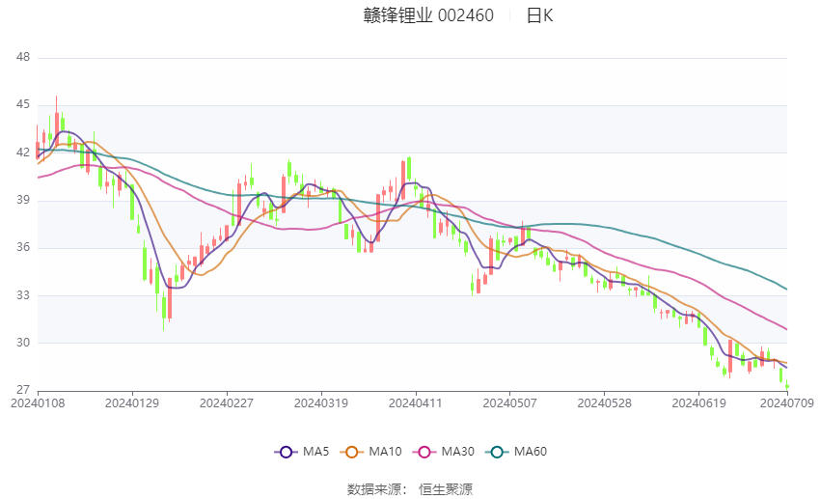Screen dimensions: 820x499
Task: Click the 20240108 date axis label
Action: [x=38, y=403]
